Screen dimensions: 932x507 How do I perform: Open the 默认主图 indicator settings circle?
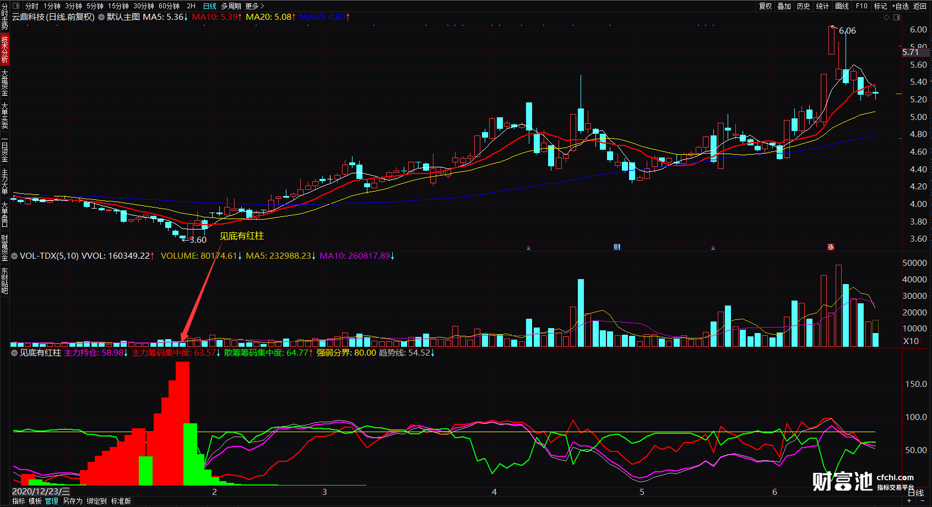coord(101,17)
